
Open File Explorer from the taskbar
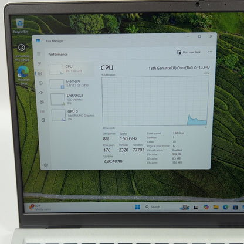point(216,207)
